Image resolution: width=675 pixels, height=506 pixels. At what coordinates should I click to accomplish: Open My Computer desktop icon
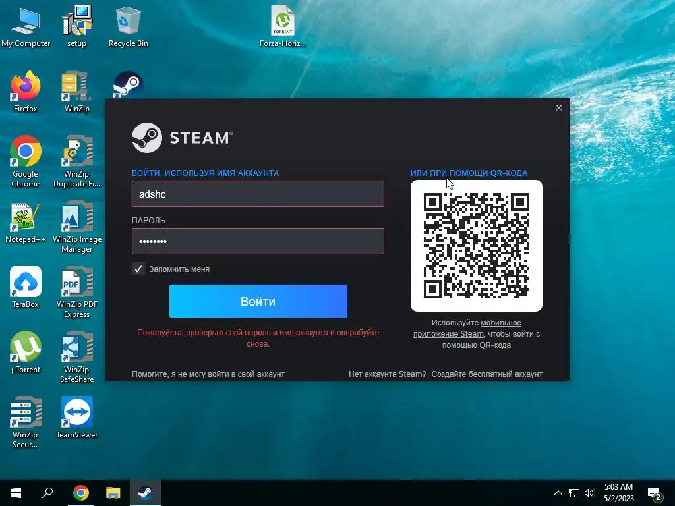(26, 26)
